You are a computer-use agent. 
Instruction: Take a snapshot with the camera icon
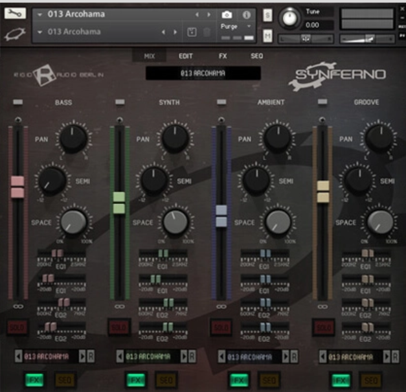(x=227, y=15)
